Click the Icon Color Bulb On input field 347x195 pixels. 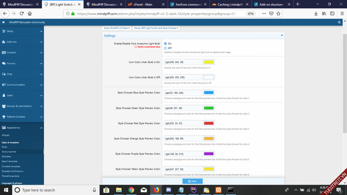pyautogui.click(x=183, y=62)
